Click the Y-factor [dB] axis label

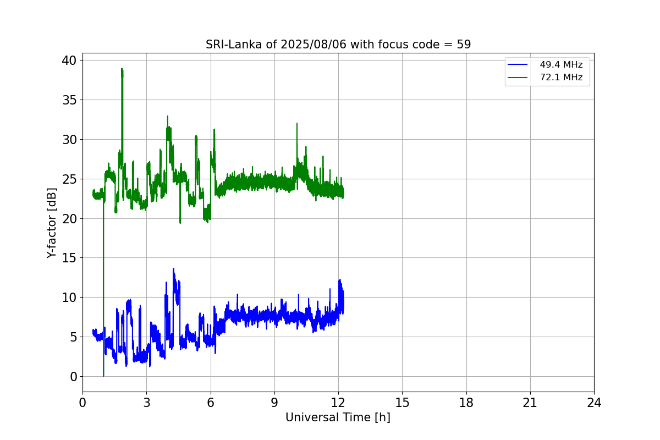52,223
